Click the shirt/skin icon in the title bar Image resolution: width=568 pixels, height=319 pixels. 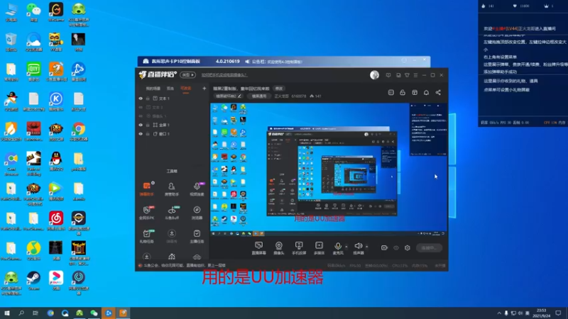407,75
